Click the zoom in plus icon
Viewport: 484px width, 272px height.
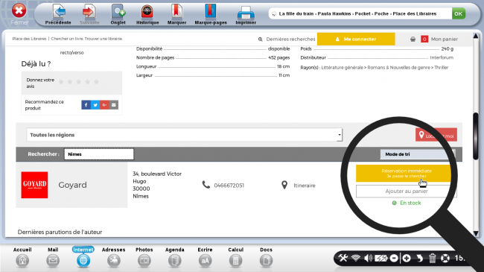[x=407, y=258]
